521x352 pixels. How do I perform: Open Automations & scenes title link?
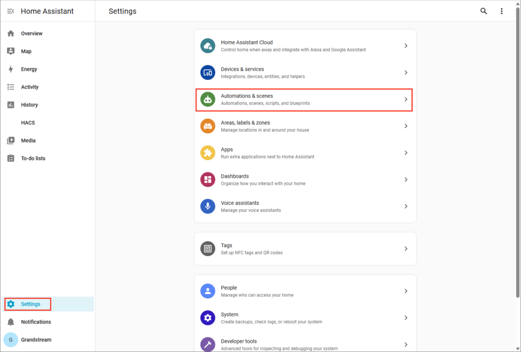(247, 96)
